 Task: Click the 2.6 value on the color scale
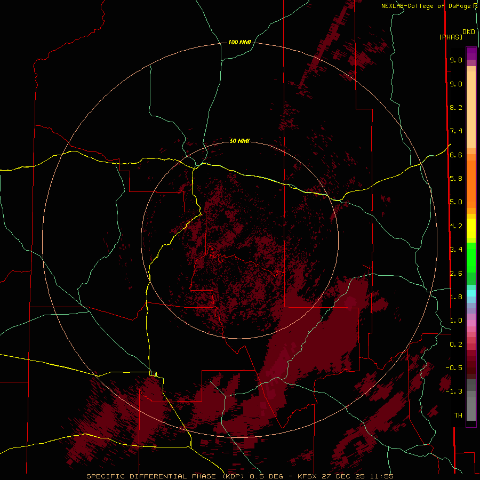(x=456, y=274)
